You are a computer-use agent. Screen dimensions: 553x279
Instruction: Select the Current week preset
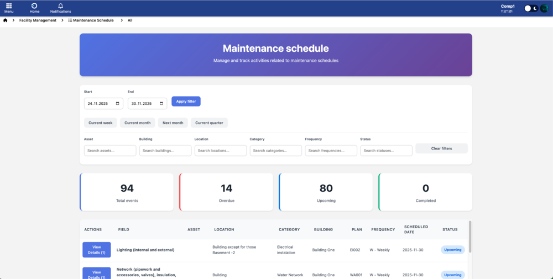[x=100, y=123]
